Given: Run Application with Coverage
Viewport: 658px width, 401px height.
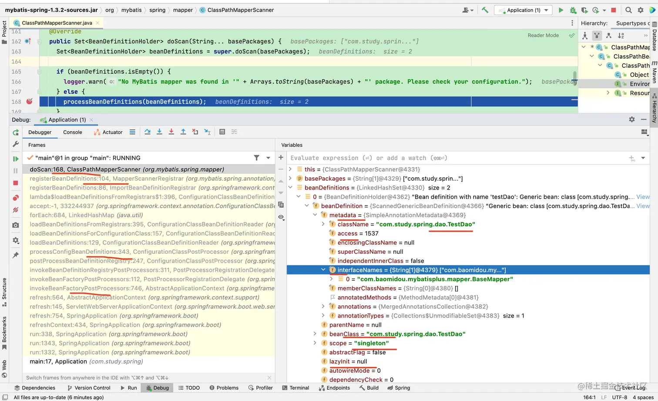Looking at the screenshot, I should pyautogui.click(x=584, y=10).
